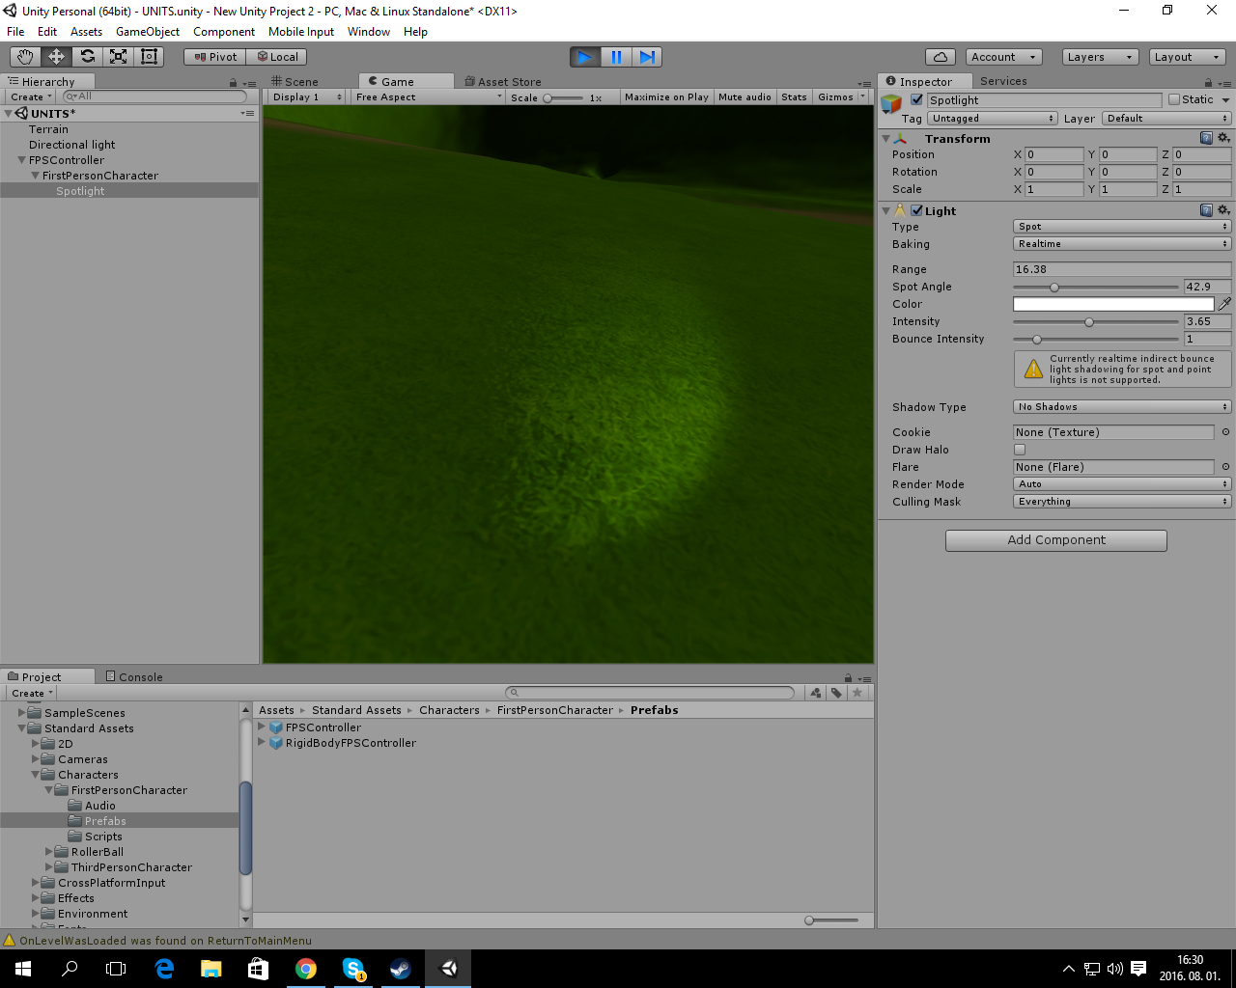Adjust the Spot Angle slider
The height and width of the screenshot is (988, 1236).
(x=1096, y=288)
